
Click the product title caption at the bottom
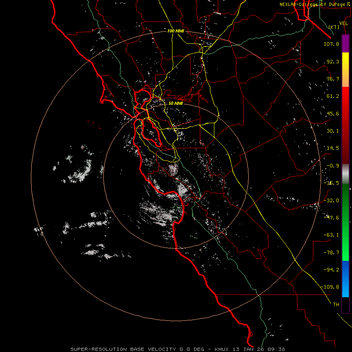[x=178, y=349]
